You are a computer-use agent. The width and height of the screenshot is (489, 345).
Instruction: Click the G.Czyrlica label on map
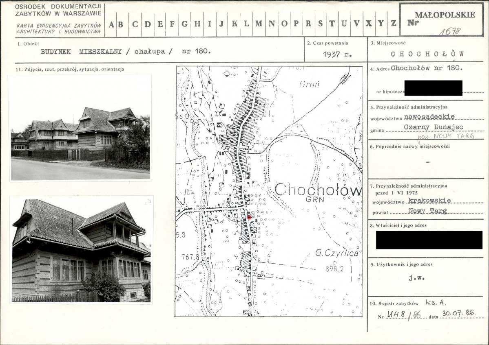[x=336, y=253]
